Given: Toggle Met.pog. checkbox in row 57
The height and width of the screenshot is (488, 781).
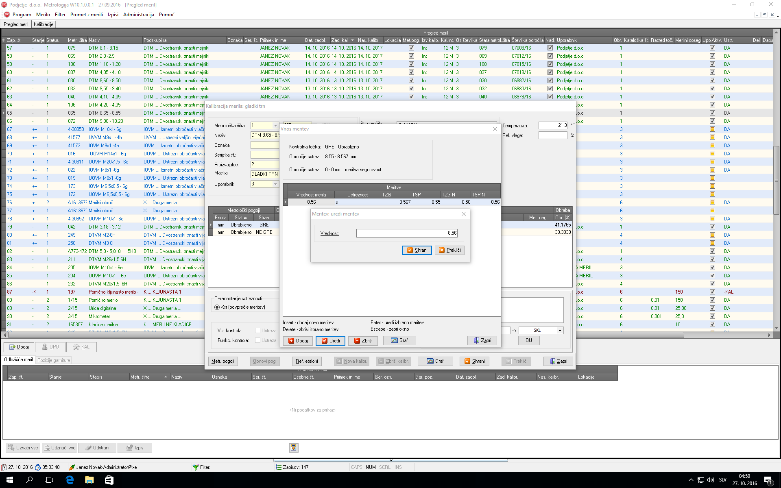Looking at the screenshot, I should pos(411,48).
